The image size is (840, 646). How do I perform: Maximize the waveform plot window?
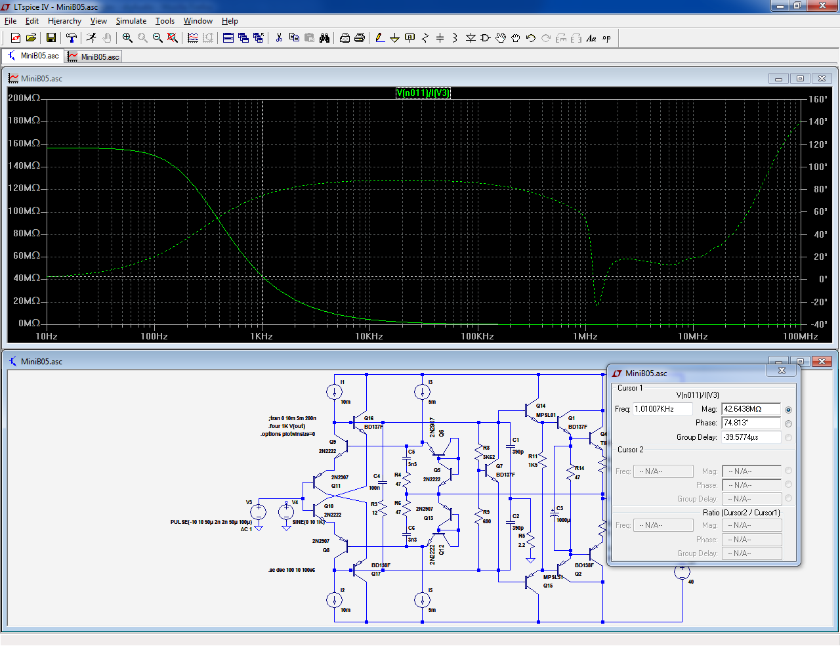800,78
